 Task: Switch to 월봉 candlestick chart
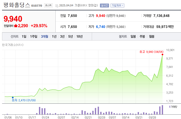click(152, 36)
